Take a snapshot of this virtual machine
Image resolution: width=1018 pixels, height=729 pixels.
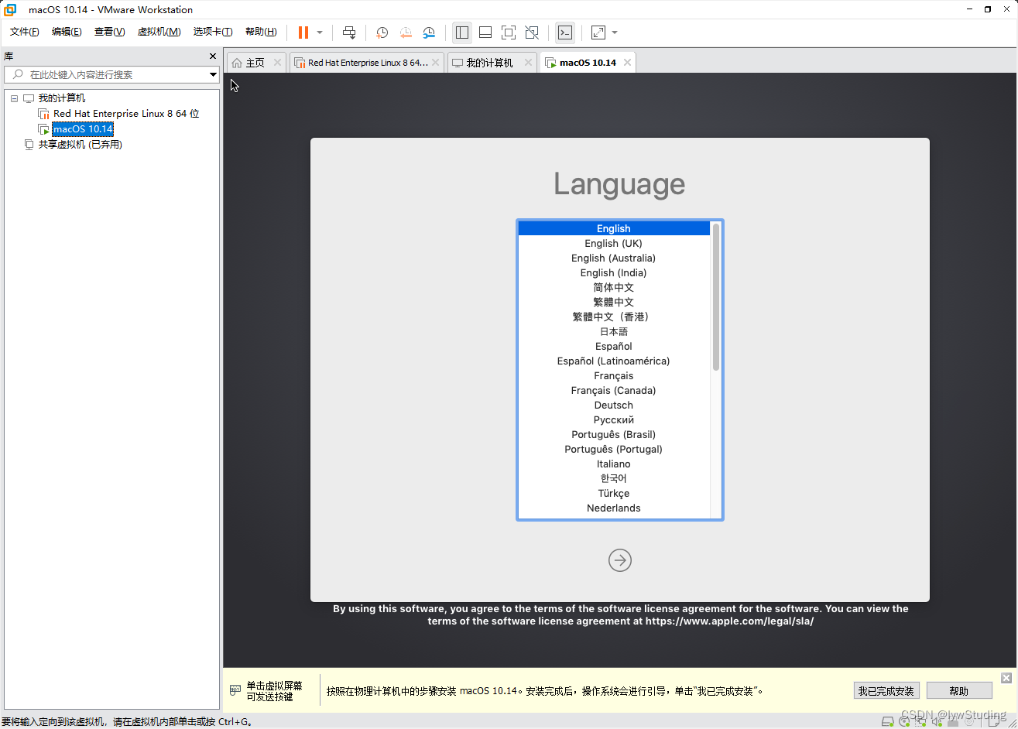pos(382,33)
